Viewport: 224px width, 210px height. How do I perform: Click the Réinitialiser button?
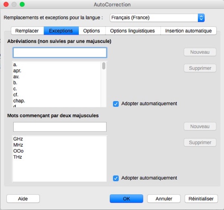pos(201,199)
